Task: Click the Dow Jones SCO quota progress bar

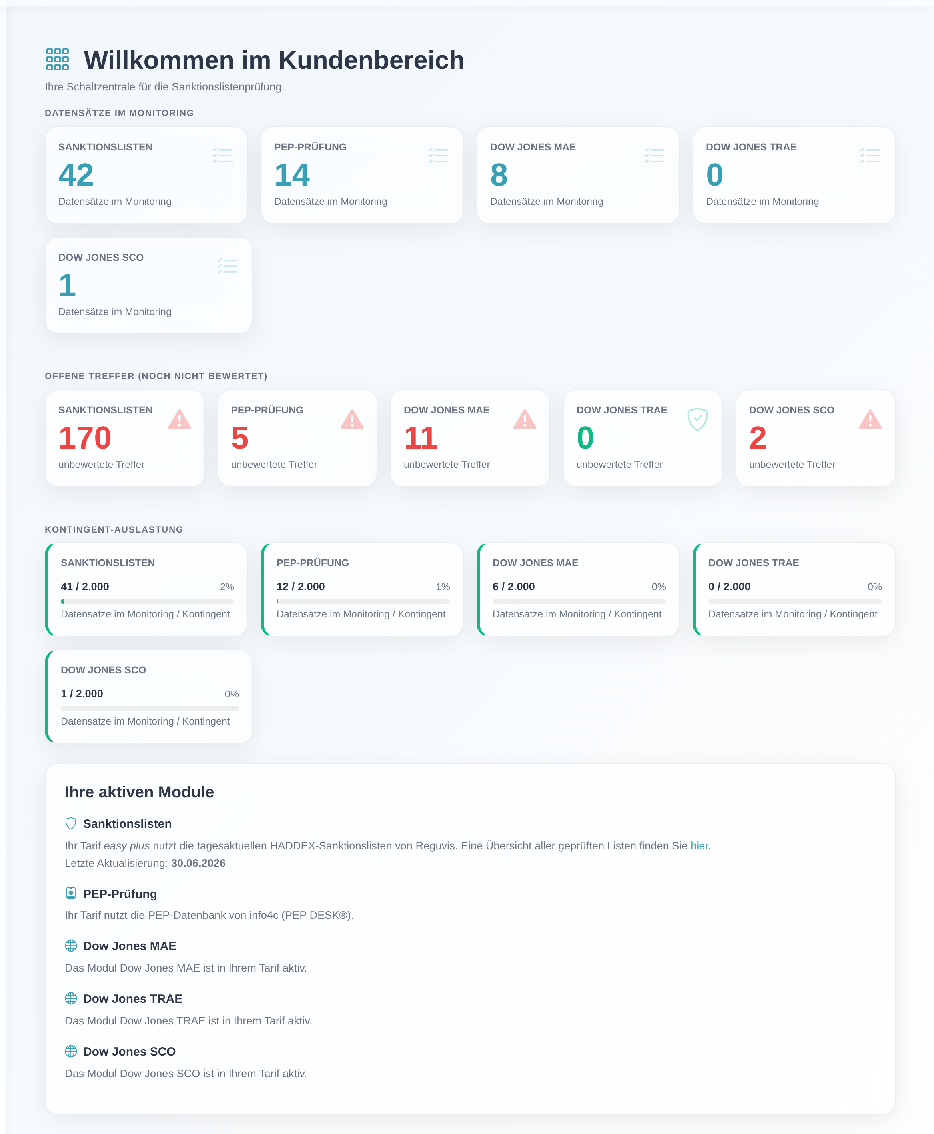Action: pos(150,709)
